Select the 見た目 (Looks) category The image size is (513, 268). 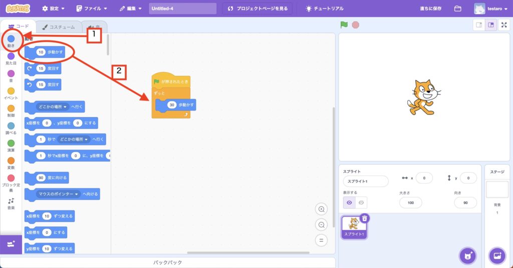pos(11,59)
